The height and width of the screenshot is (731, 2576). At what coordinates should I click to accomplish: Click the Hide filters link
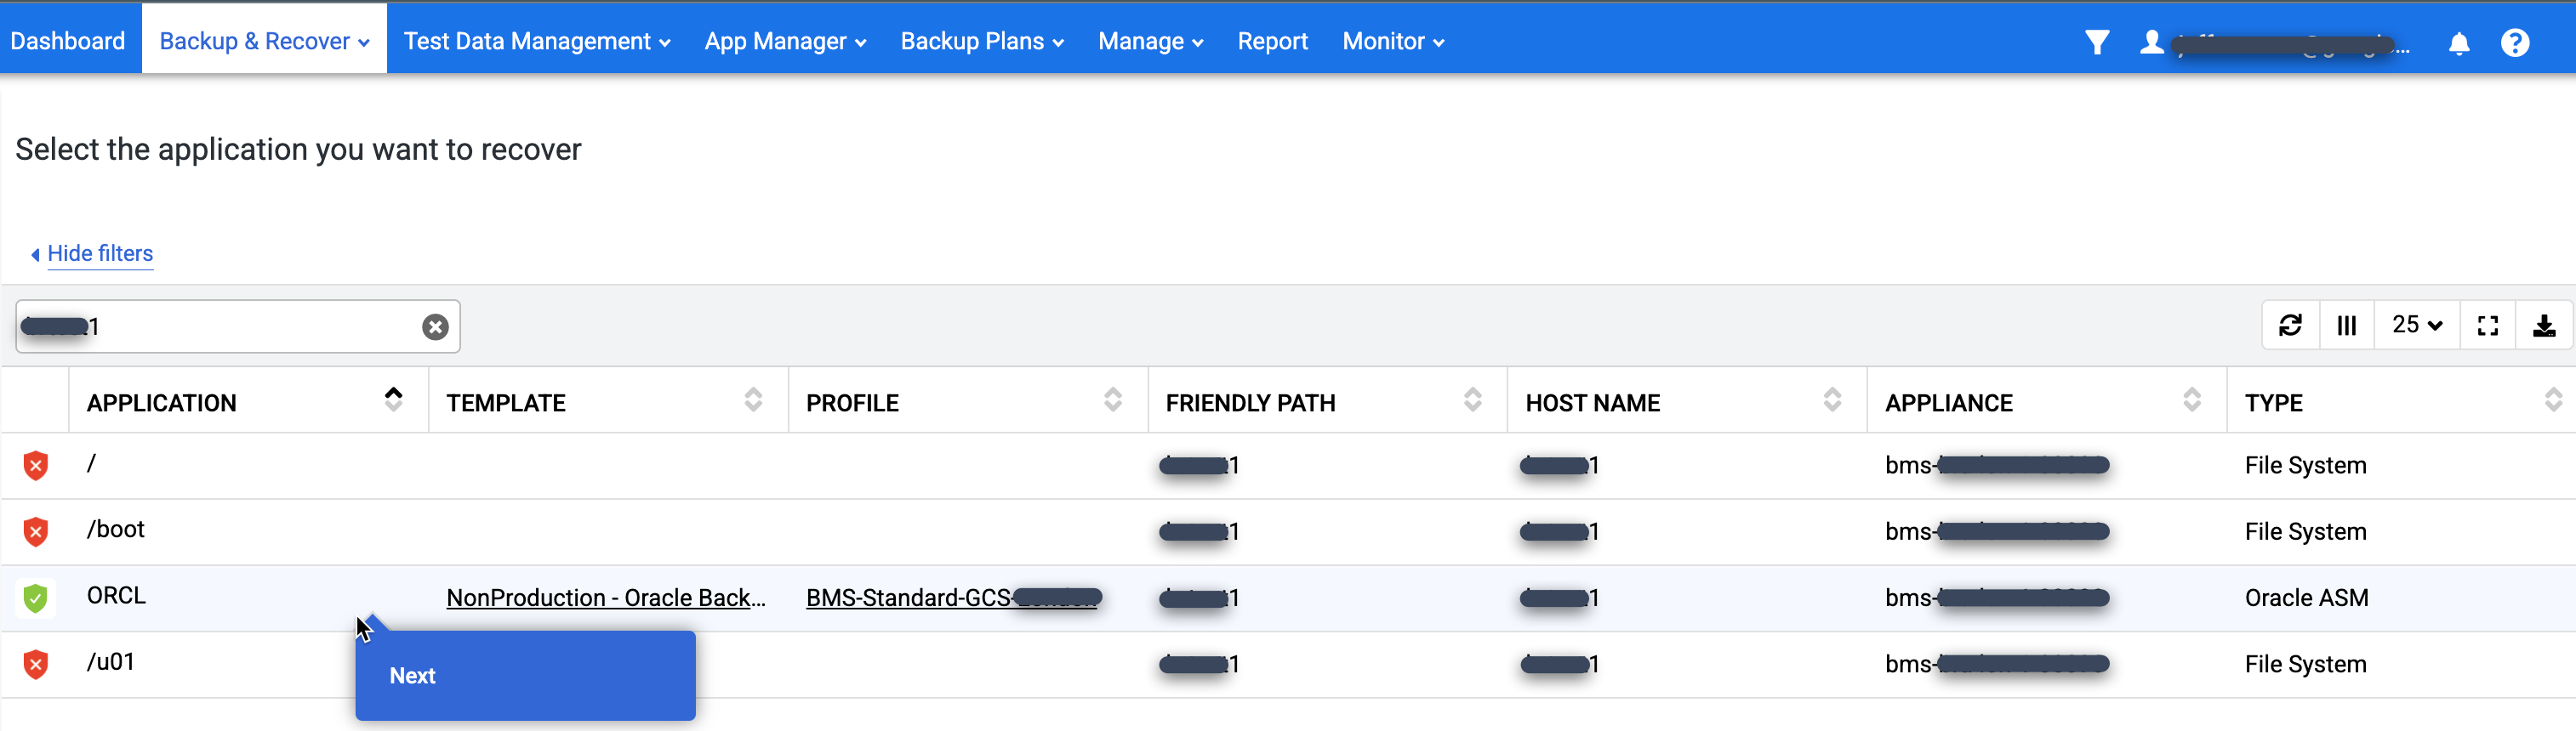100,253
